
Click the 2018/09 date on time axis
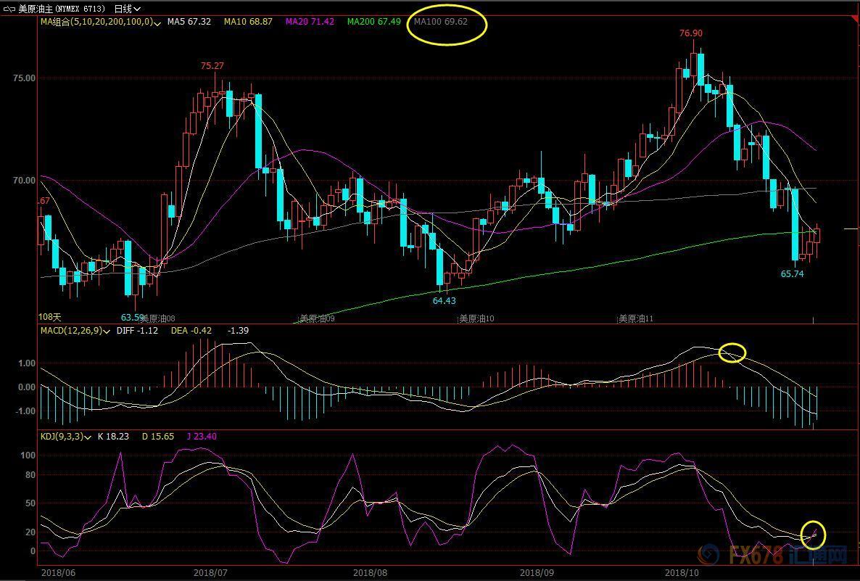537,572
